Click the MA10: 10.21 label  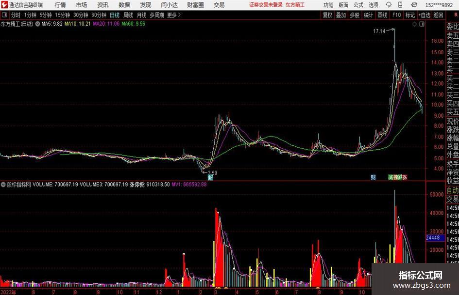point(78,24)
